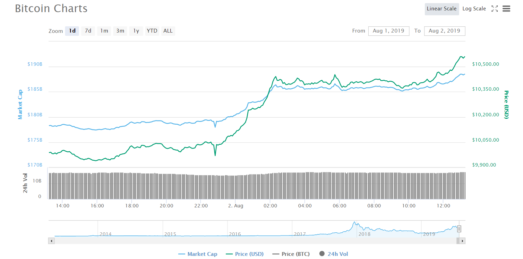Click the navigator scrollbar left arrow
Screen dimensions: 523x259
[x=51, y=241]
